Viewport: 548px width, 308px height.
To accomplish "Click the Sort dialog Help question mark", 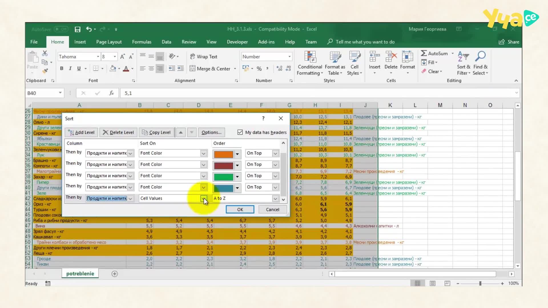I will click(x=263, y=118).
